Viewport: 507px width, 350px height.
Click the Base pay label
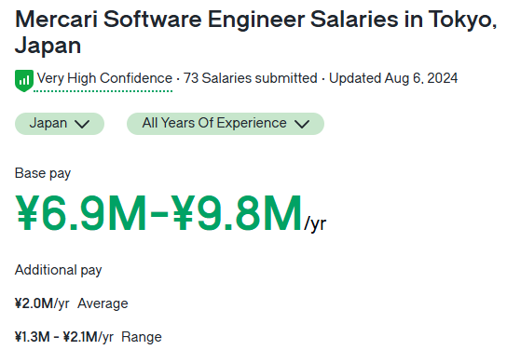coord(43,173)
